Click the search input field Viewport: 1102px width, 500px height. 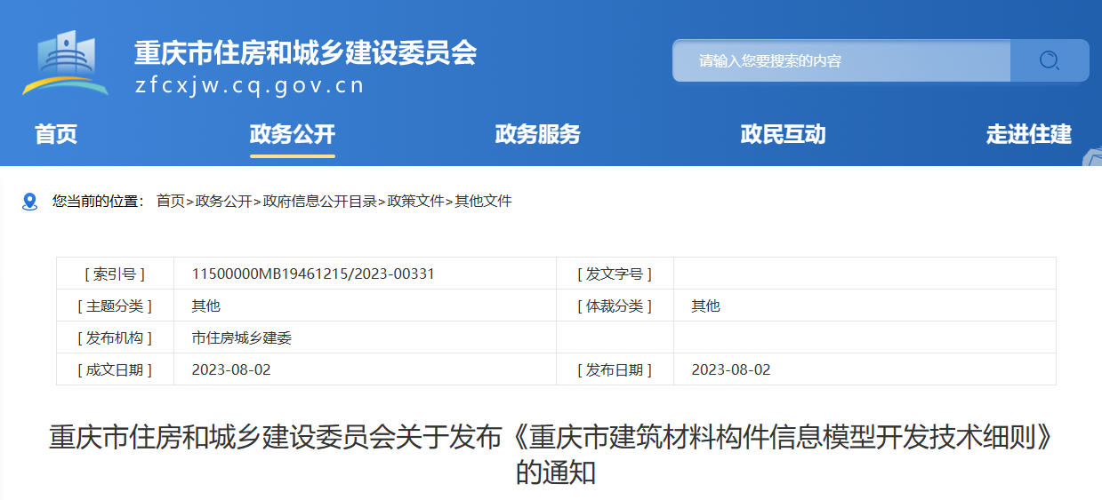pyautogui.click(x=841, y=60)
